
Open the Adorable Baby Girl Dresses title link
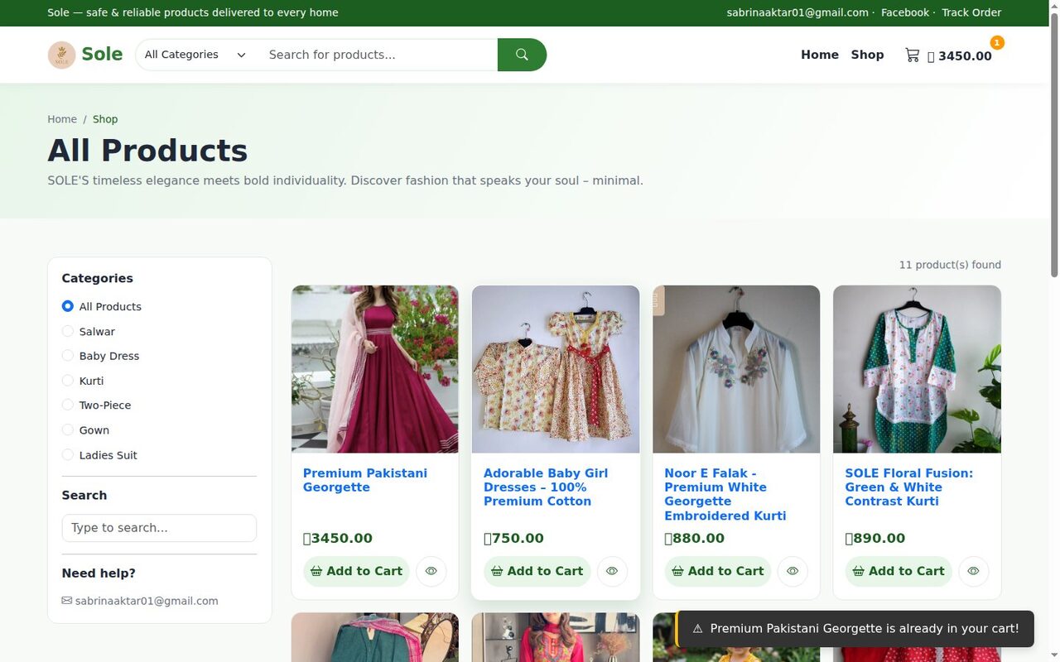click(546, 487)
